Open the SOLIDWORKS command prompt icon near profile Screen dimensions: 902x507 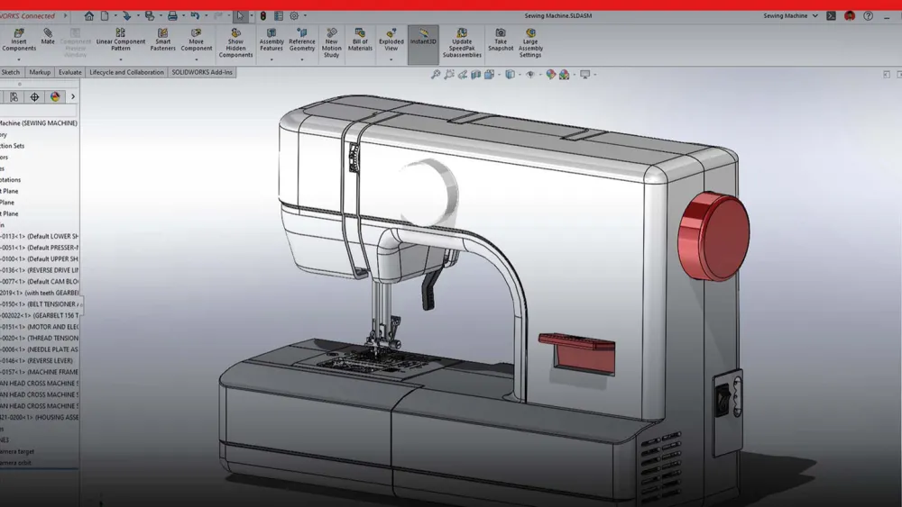point(832,16)
